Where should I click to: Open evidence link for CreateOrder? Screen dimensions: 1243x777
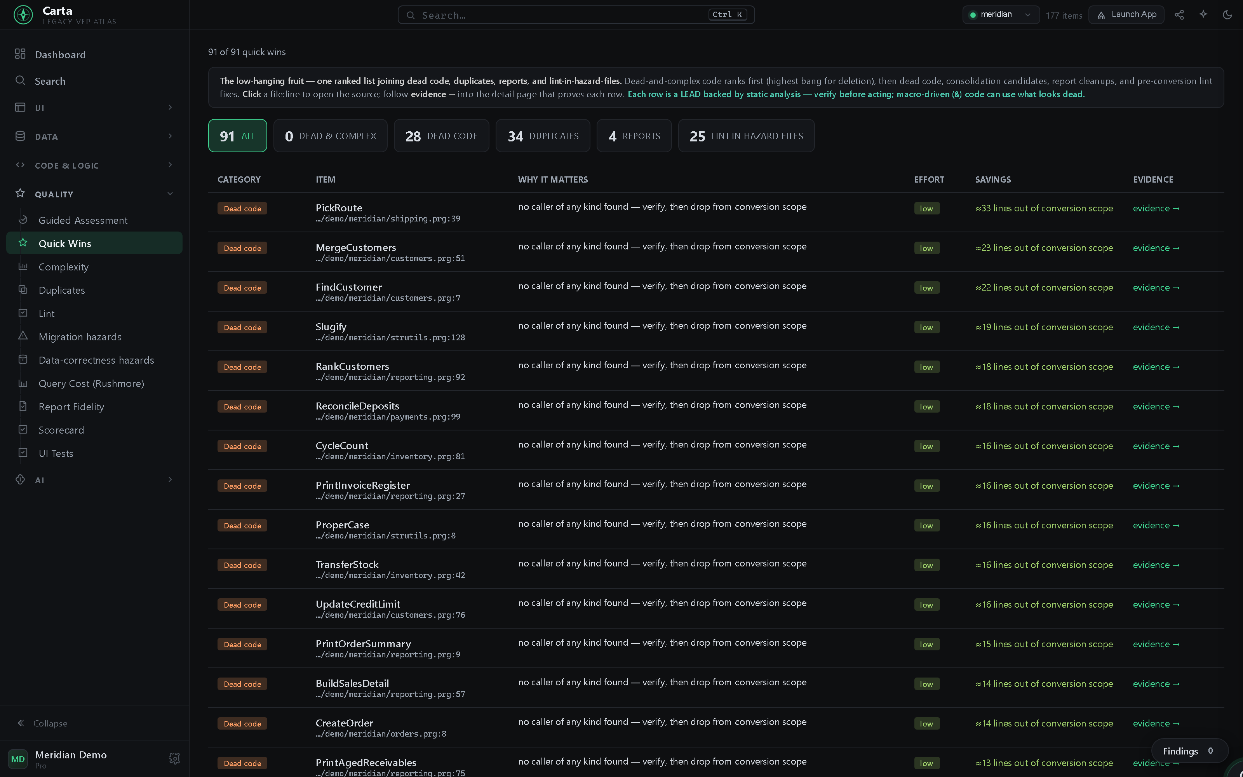[x=1156, y=723]
